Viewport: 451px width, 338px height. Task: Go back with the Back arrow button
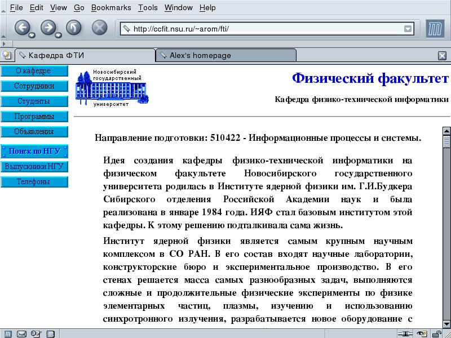point(22,28)
